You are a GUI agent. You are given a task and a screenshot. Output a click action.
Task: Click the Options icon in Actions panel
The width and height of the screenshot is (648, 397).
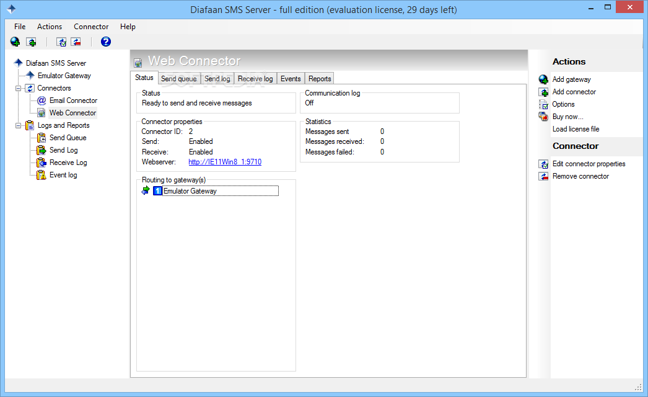point(543,104)
